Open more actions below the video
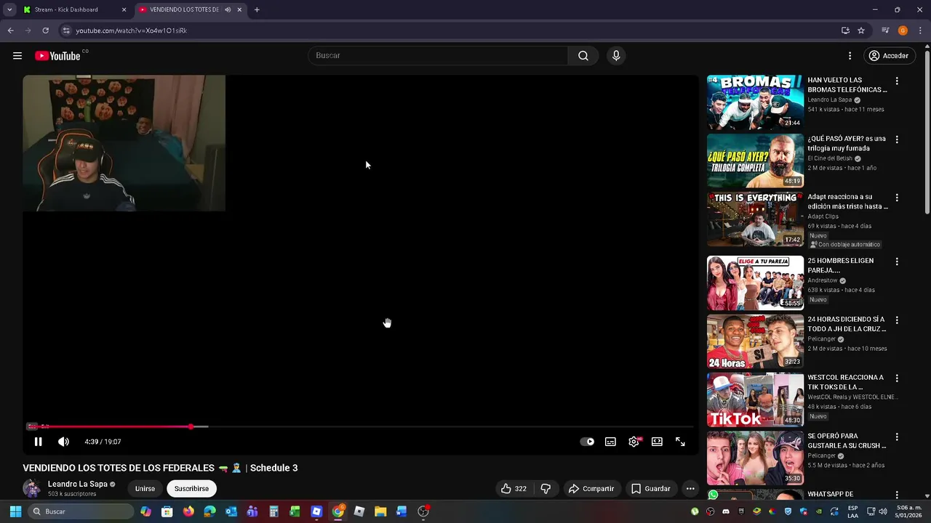Viewport: 931px width, 523px height. tap(690, 489)
